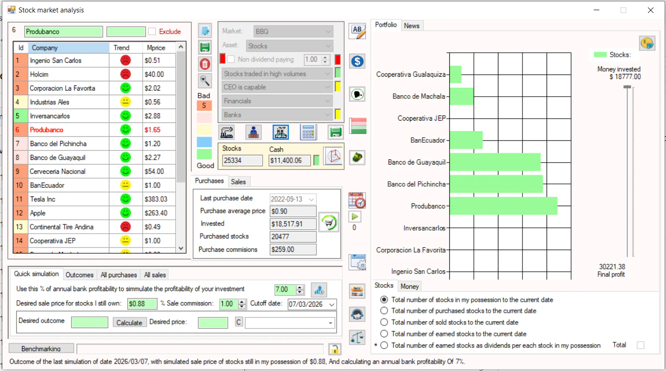Open the calculator icon
The height and width of the screenshot is (371, 666).
[308, 133]
